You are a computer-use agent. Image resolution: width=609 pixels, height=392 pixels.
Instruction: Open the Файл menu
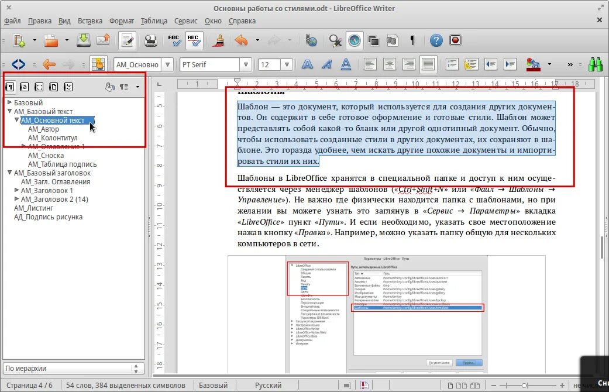pos(12,21)
